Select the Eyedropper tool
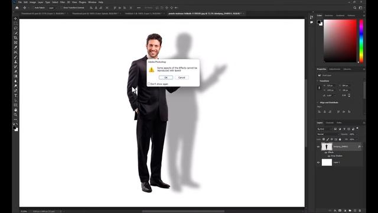Screen dimensions: 378x213 [x=16, y=47]
